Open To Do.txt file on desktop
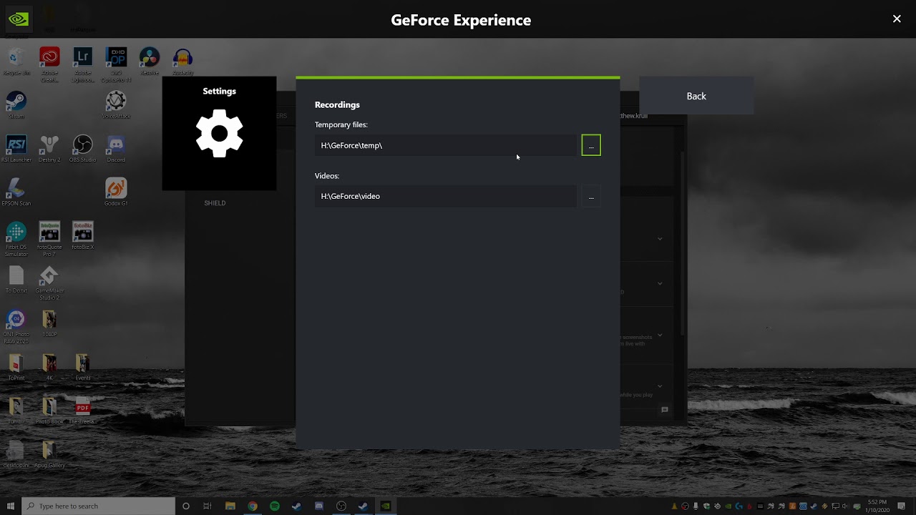Screen dimensions: 916x515 [16, 280]
